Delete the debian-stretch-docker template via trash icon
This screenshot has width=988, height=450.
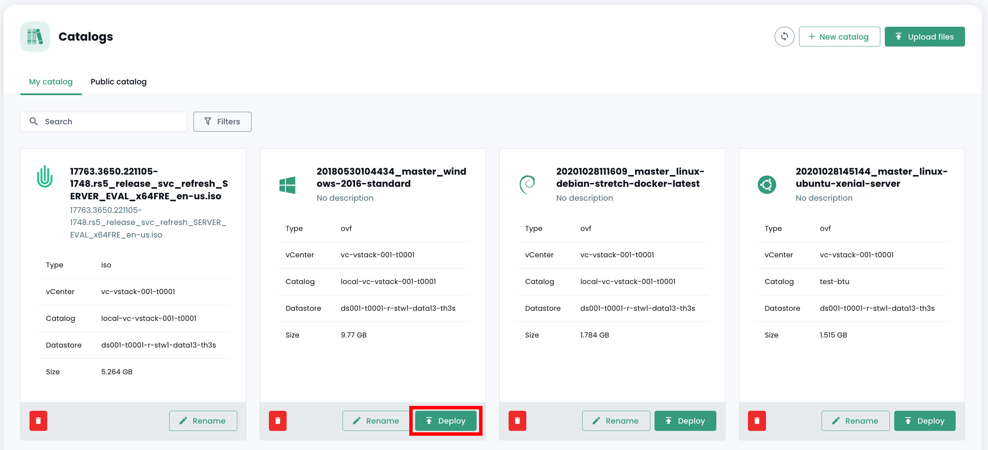[517, 420]
